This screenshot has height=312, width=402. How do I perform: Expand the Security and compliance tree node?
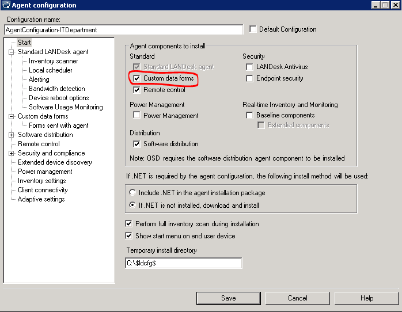pos(11,153)
